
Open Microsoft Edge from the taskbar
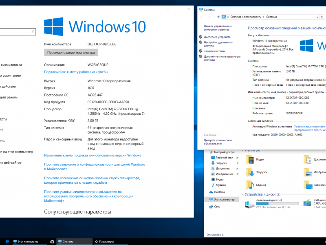pyautogui.click(x=7, y=242)
